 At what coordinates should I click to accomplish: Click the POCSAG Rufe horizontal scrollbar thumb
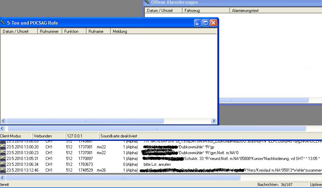85,121
